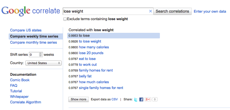
Task: Open the Comic Book documentation link
Action: [20, 80]
